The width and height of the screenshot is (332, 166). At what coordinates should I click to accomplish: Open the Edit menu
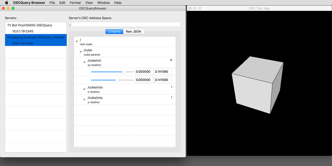coord(62,3)
